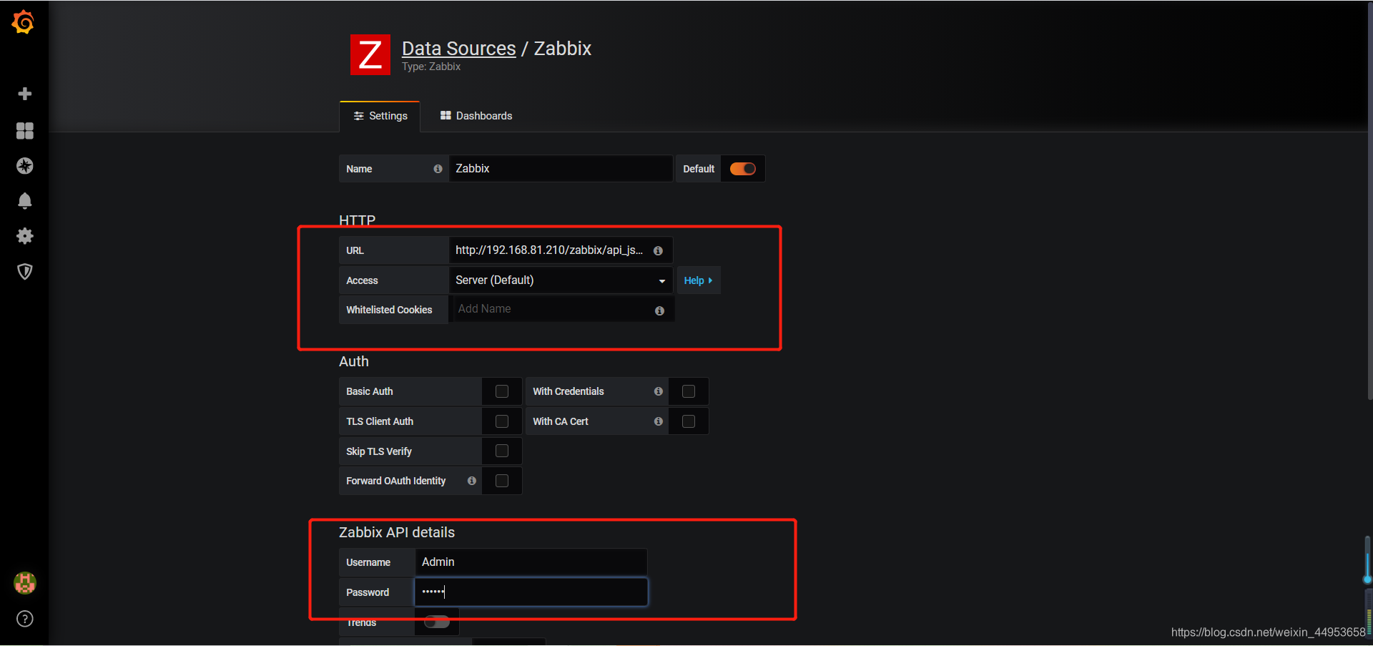Open the Dashboards grid icon in the sidebar
Screen dimensions: 1373x646
pyautogui.click(x=25, y=130)
